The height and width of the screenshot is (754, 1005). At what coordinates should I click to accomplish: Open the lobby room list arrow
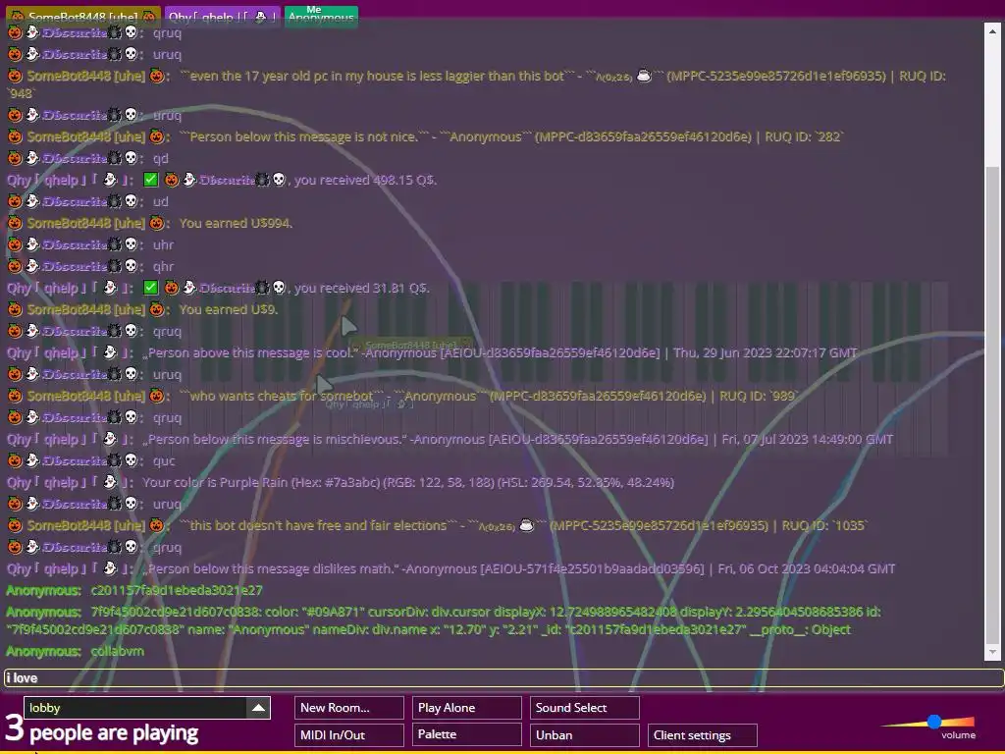tap(258, 708)
